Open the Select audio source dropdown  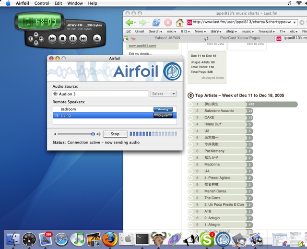164,94
